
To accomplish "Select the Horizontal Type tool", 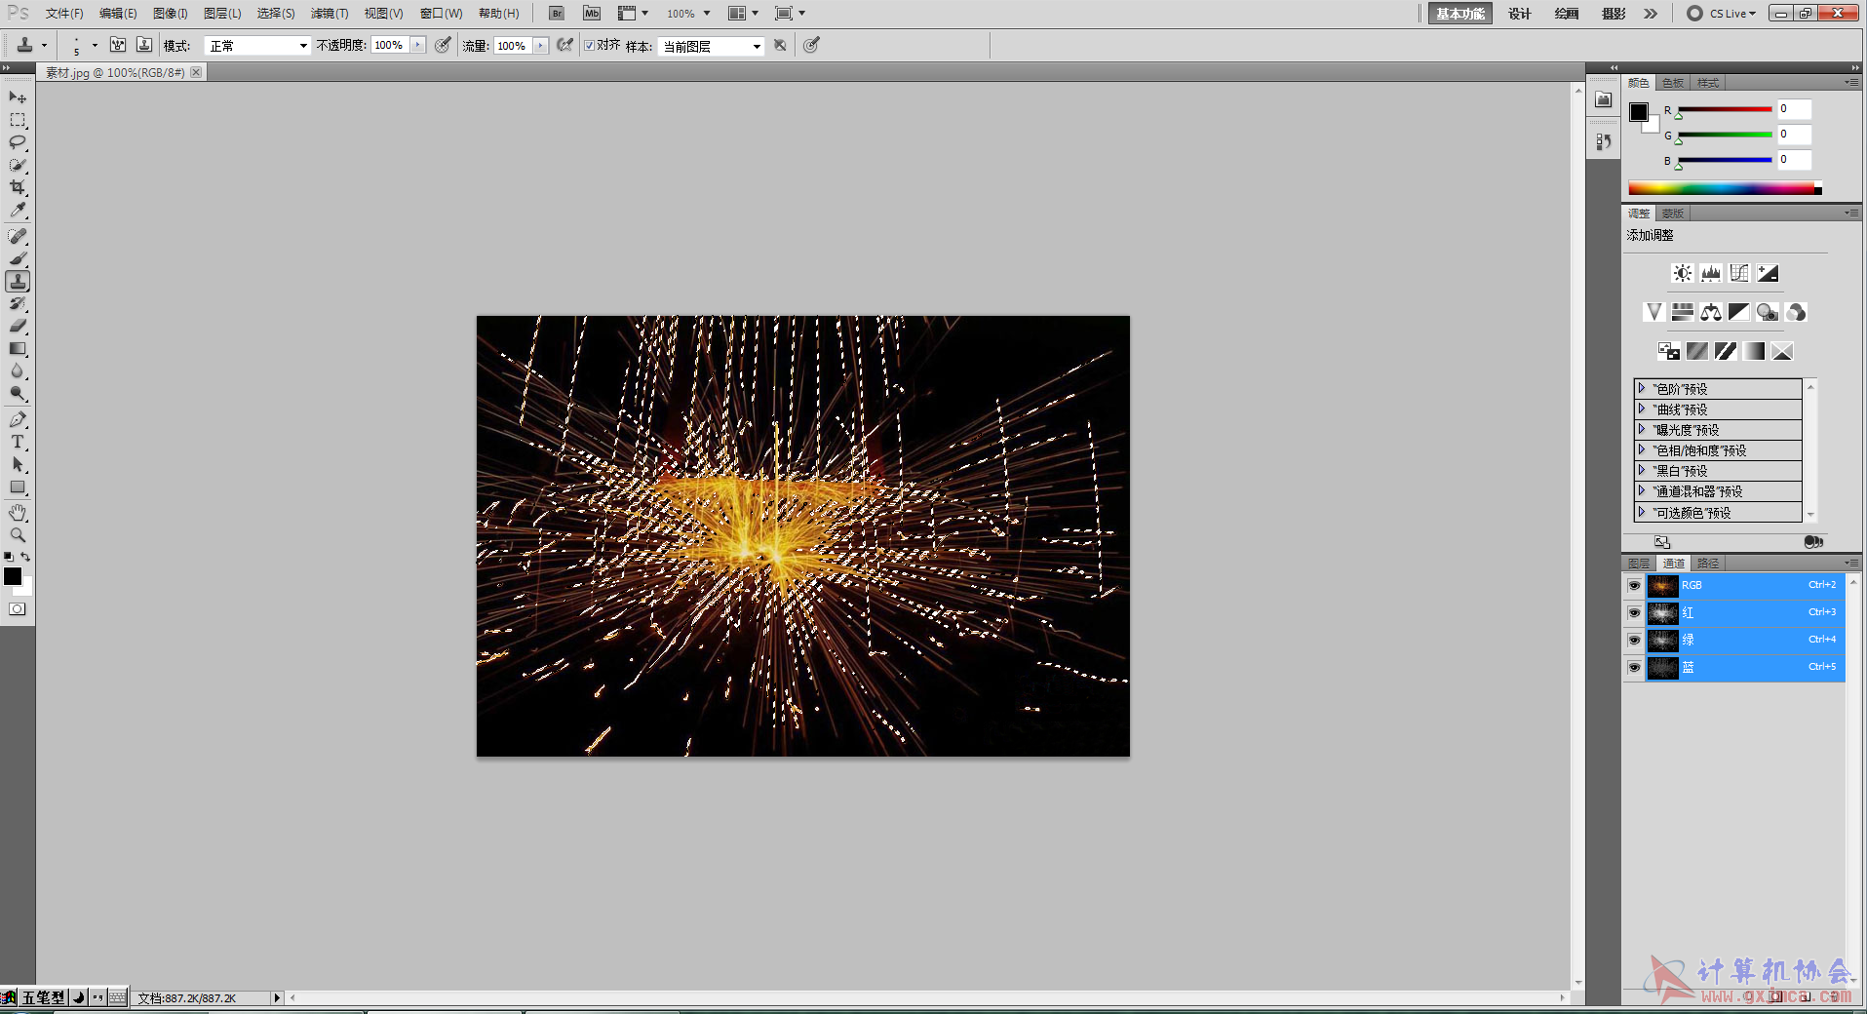I will 18,442.
